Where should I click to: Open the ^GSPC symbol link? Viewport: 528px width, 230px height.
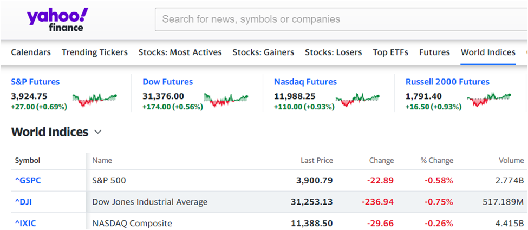click(x=28, y=181)
